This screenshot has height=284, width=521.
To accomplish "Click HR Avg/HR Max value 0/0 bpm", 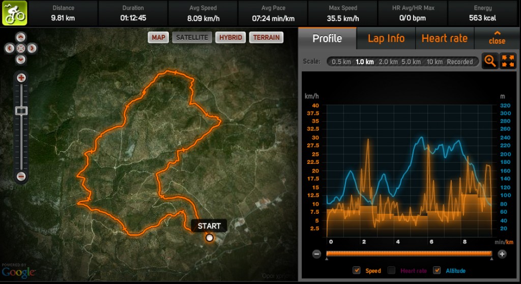I will (413, 18).
